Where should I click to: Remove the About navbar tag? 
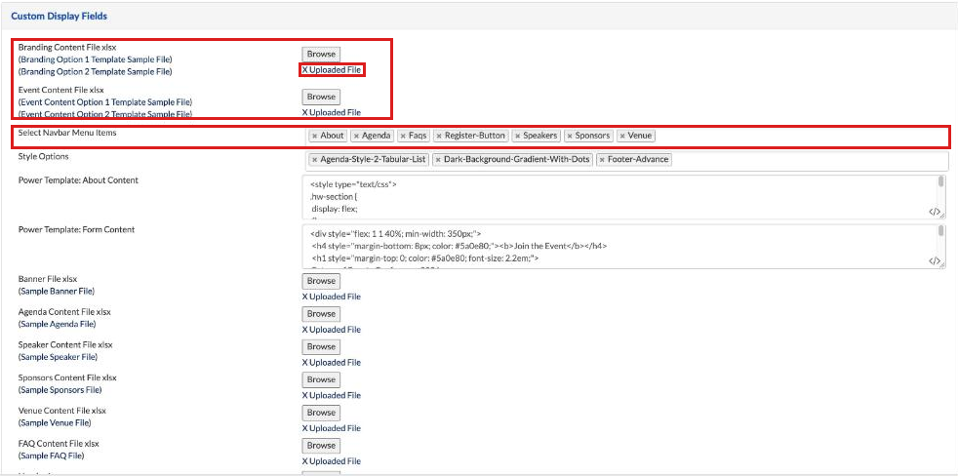pyautogui.click(x=314, y=136)
